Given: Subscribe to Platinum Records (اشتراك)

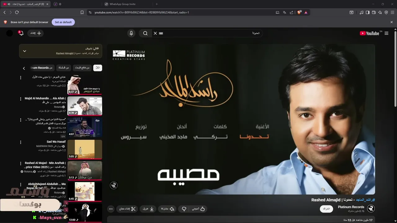Looking at the screenshot, I should coord(327,209).
